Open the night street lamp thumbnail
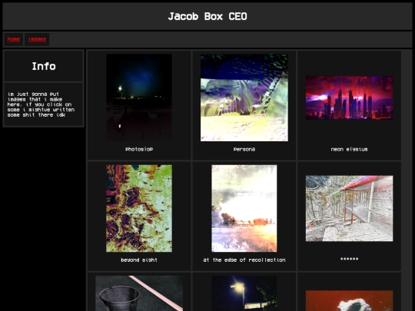 click(x=244, y=293)
